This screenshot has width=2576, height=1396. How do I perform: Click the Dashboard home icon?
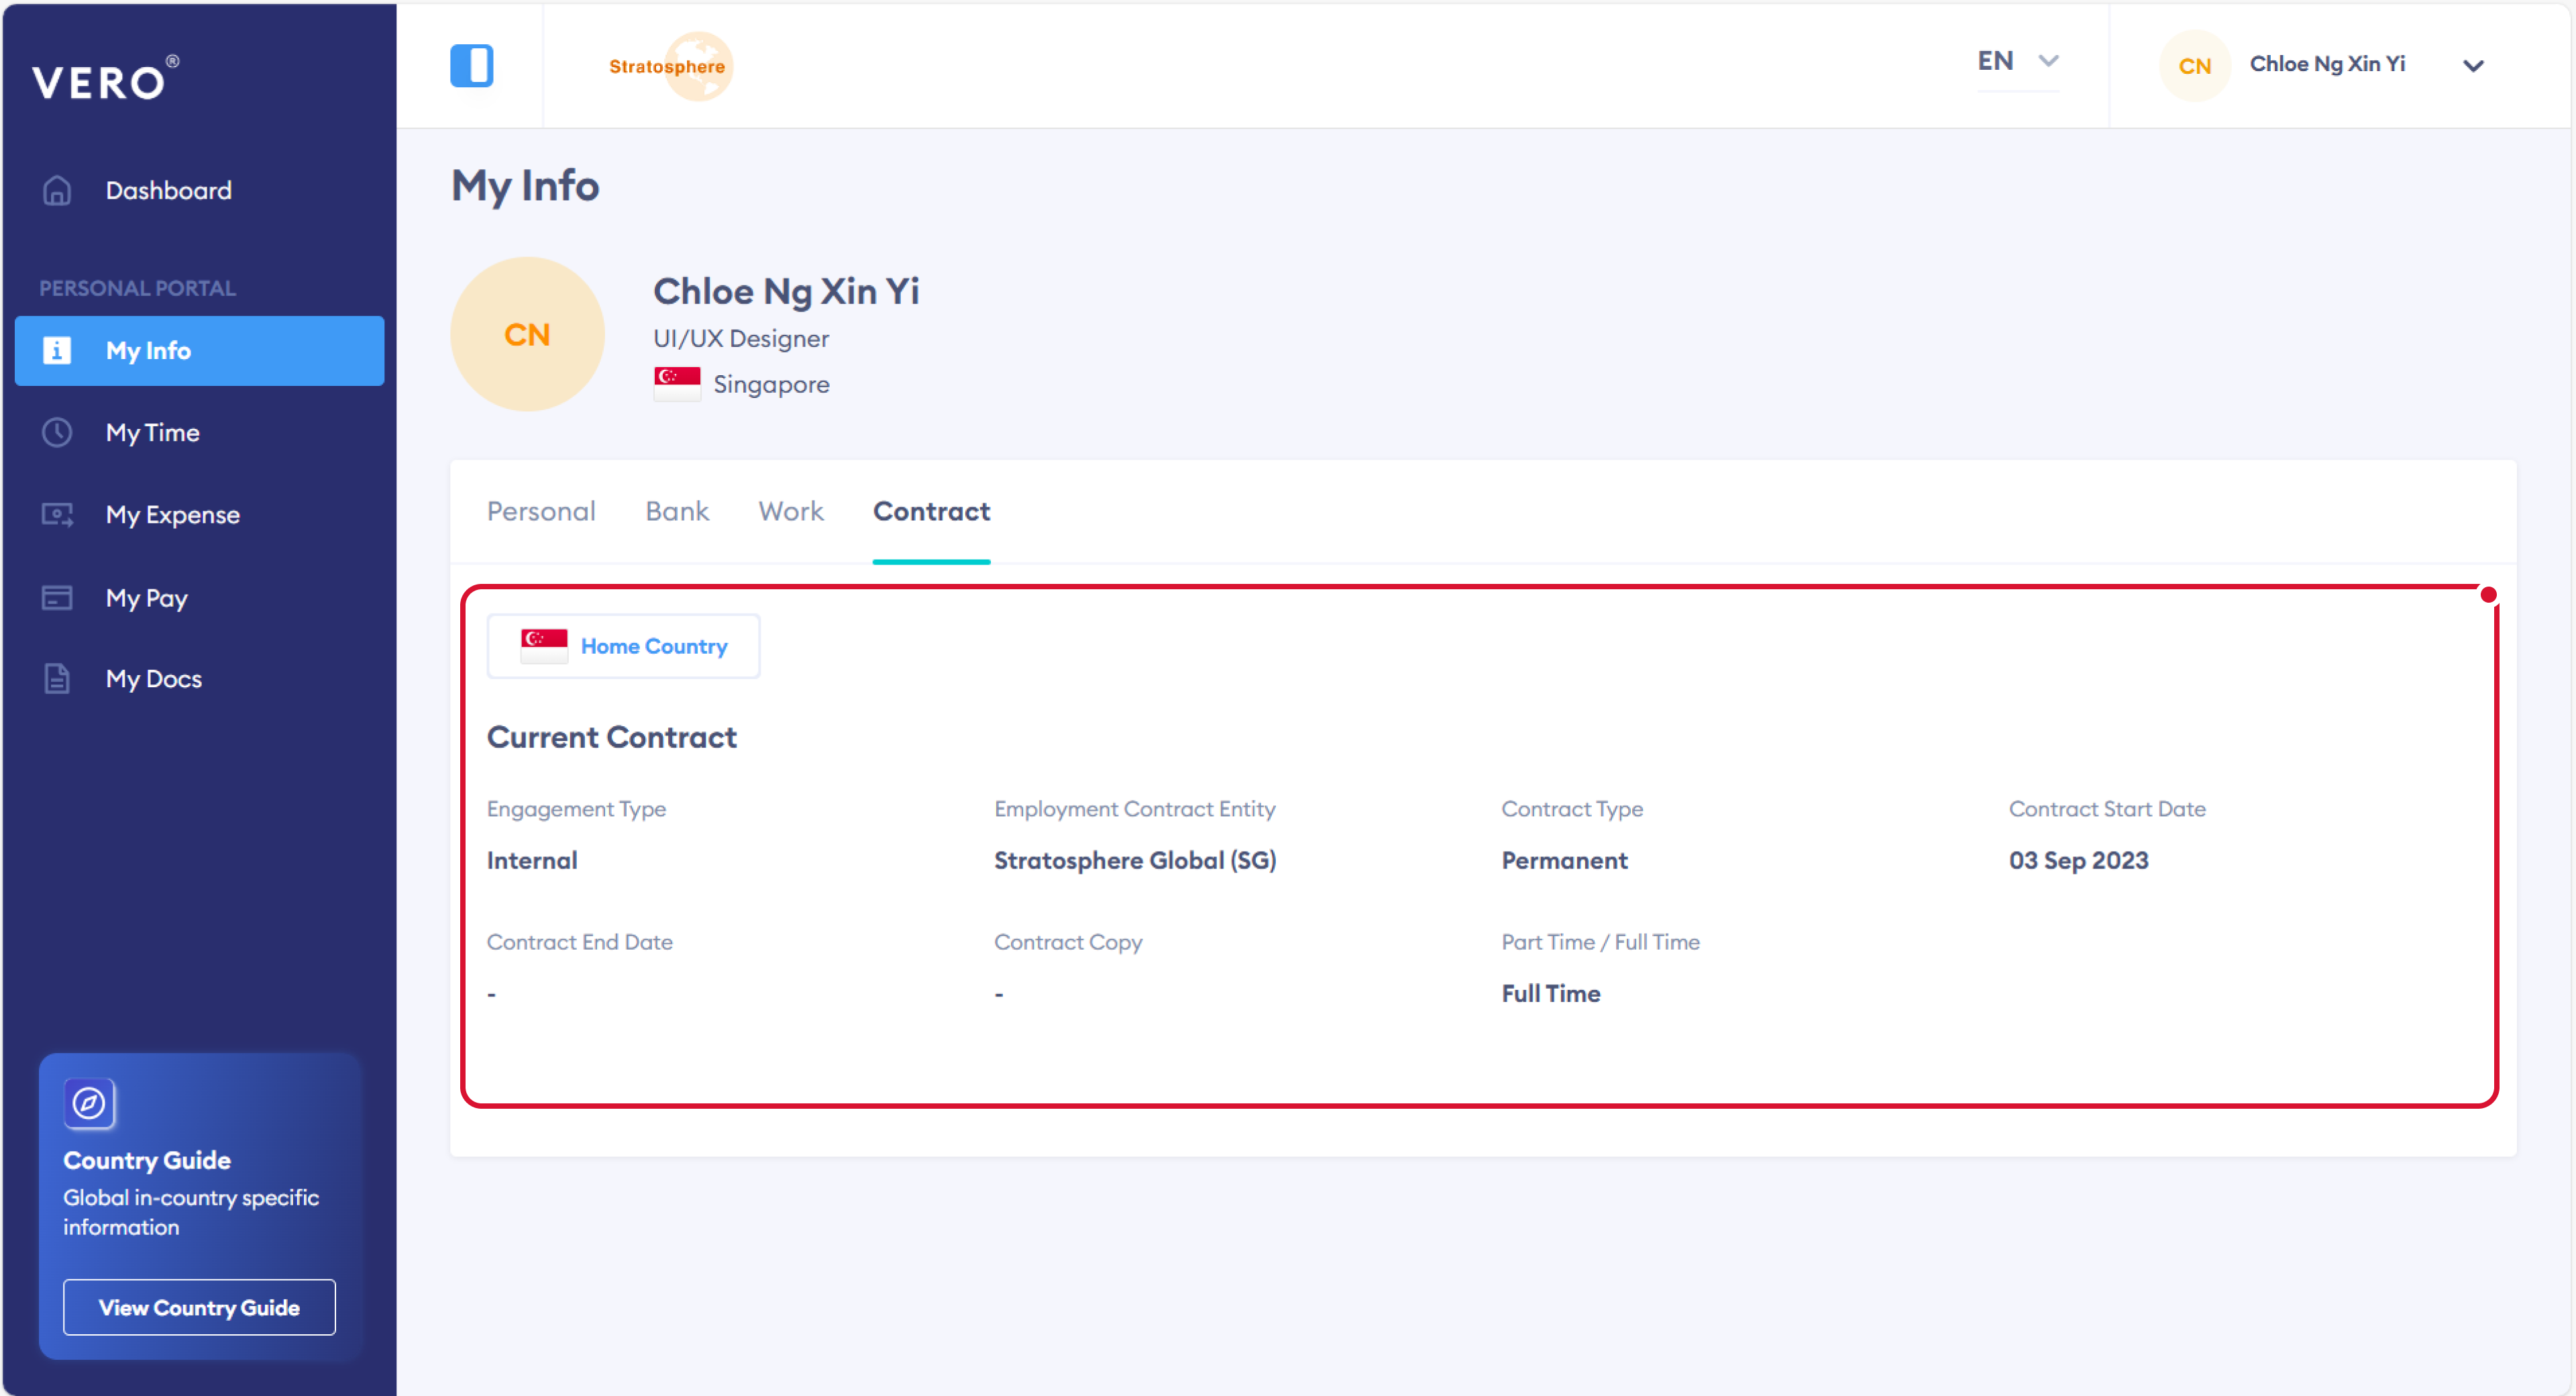(x=57, y=190)
